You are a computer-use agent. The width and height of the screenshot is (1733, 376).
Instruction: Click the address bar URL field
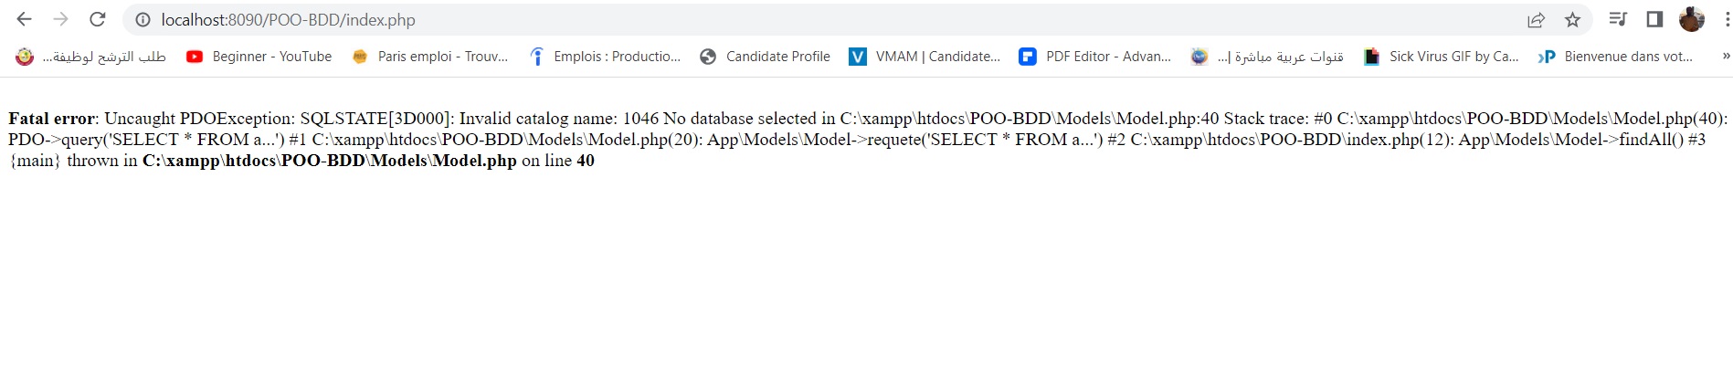[x=822, y=19]
